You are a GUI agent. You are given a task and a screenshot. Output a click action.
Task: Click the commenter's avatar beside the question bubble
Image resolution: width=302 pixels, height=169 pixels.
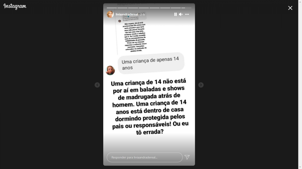[x=110, y=70]
